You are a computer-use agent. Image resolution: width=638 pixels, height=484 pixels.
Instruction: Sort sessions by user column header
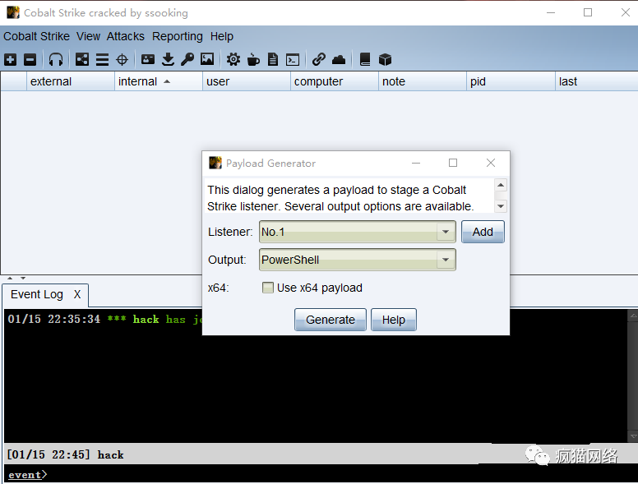coord(247,81)
